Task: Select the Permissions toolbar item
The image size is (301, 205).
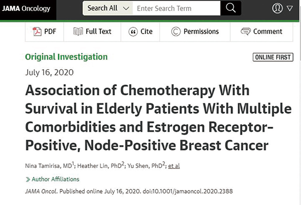Action: click(x=195, y=32)
